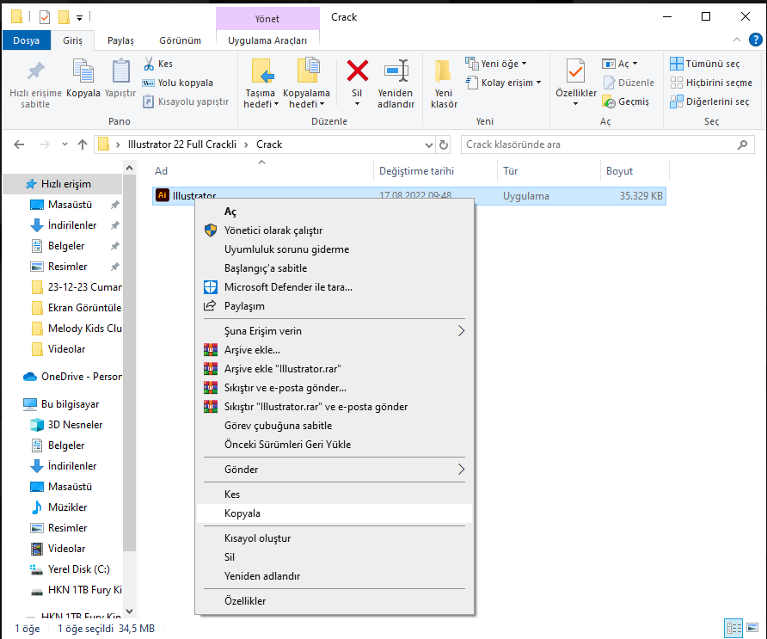The height and width of the screenshot is (639, 767).
Task: Click the navigation pane scroll down arrow
Action: click(x=129, y=611)
